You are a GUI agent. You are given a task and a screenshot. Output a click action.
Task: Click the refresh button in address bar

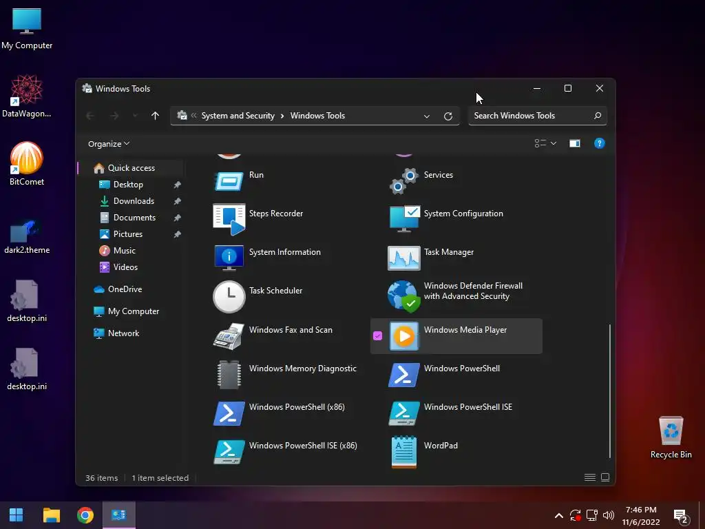[x=448, y=116]
